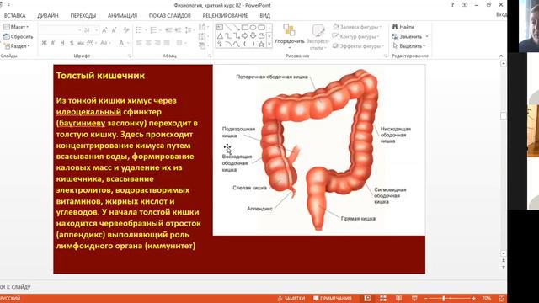Viewport: 539px width, 303px height.
Task: Apply a numbered list
Action: pyautogui.click(x=153, y=30)
